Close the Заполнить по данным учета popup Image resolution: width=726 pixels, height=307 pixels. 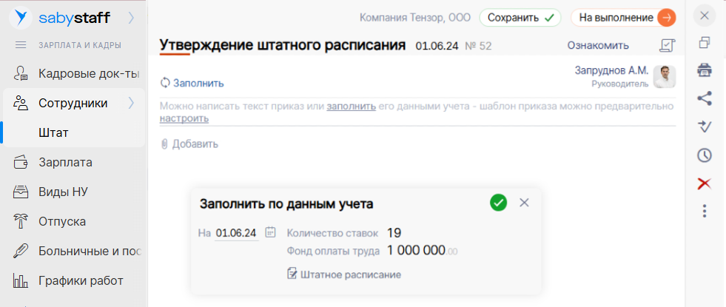pyautogui.click(x=525, y=203)
